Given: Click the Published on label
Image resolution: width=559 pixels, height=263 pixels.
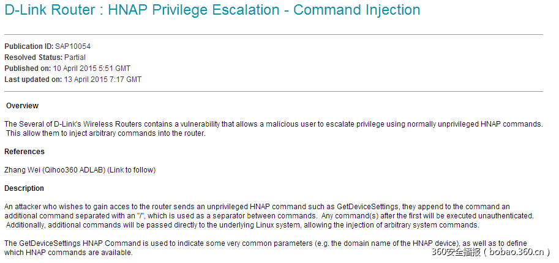Looking at the screenshot, I should (x=28, y=69).
